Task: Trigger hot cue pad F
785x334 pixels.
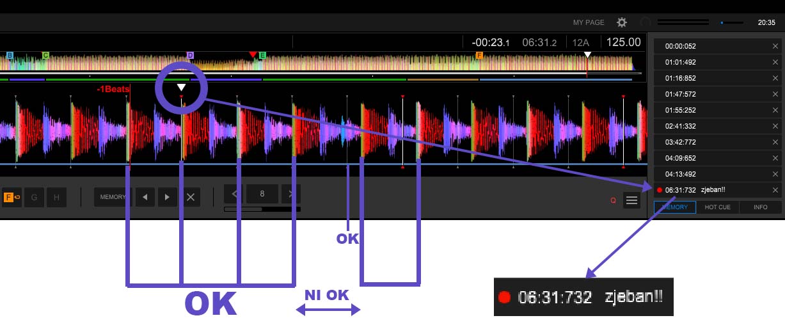Action: pos(12,198)
